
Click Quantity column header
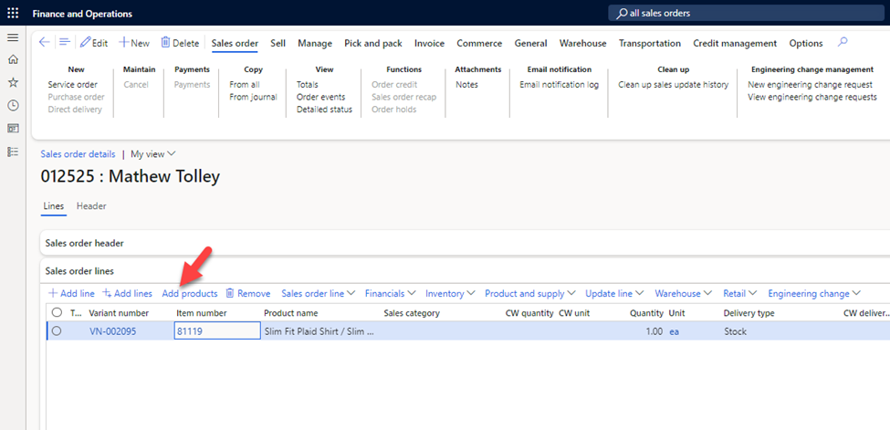[646, 313]
